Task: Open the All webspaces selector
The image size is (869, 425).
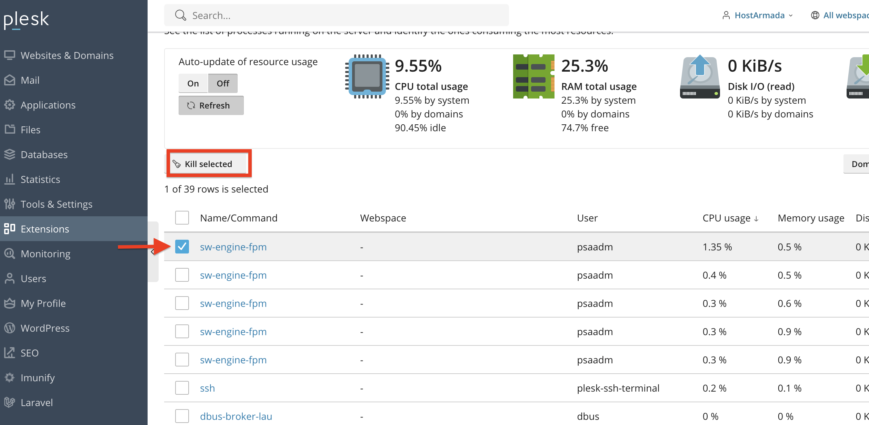Action: pos(840,15)
